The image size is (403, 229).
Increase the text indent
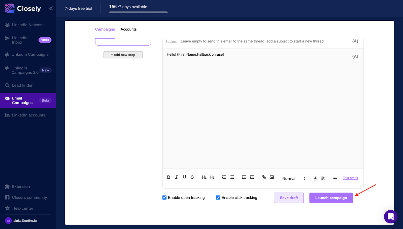coord(252,177)
